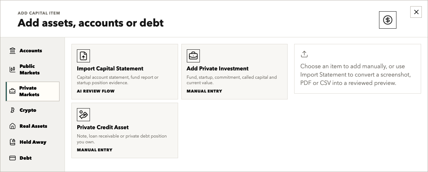Go to the Real Assets section

coord(33,126)
